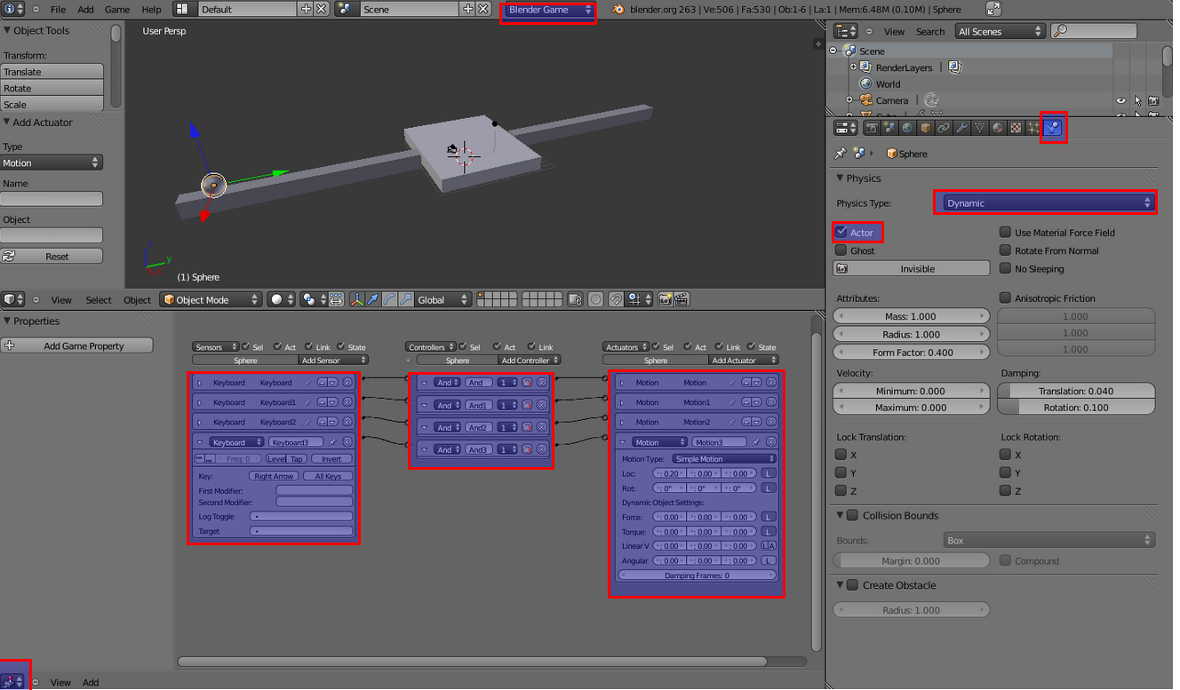Open the Object Data triangle tab
This screenshot has width=1180, height=690.
coord(980,128)
